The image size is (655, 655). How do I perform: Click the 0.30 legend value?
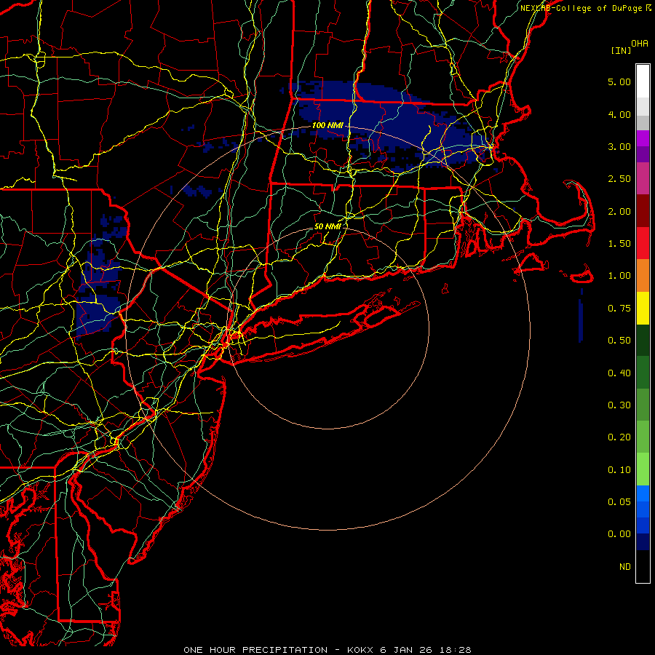tap(619, 405)
